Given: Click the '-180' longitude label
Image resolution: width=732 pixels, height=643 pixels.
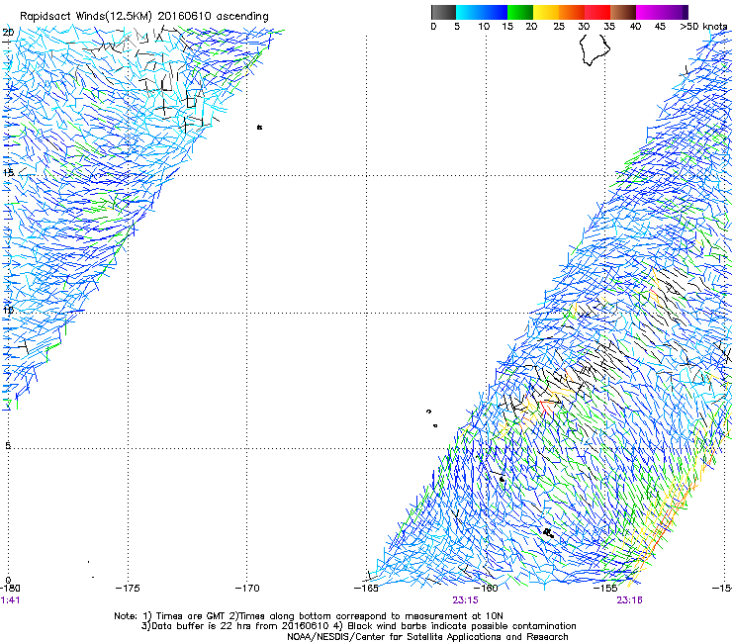Looking at the screenshot, I should point(10,588).
